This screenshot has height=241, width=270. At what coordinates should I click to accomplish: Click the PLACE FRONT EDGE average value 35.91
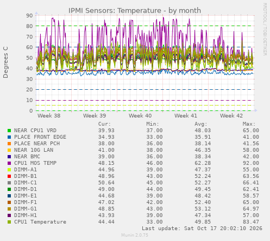[x=203, y=137]
